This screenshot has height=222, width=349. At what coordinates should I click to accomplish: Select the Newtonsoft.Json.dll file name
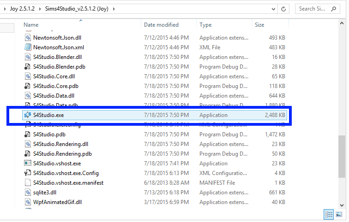pyautogui.click(x=57, y=37)
